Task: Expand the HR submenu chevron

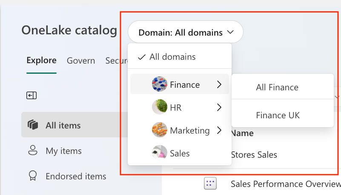Action: (x=219, y=108)
